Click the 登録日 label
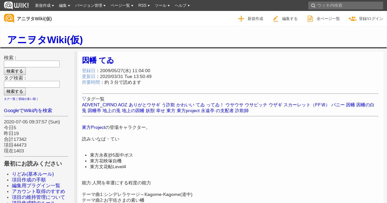 [x=89, y=71]
